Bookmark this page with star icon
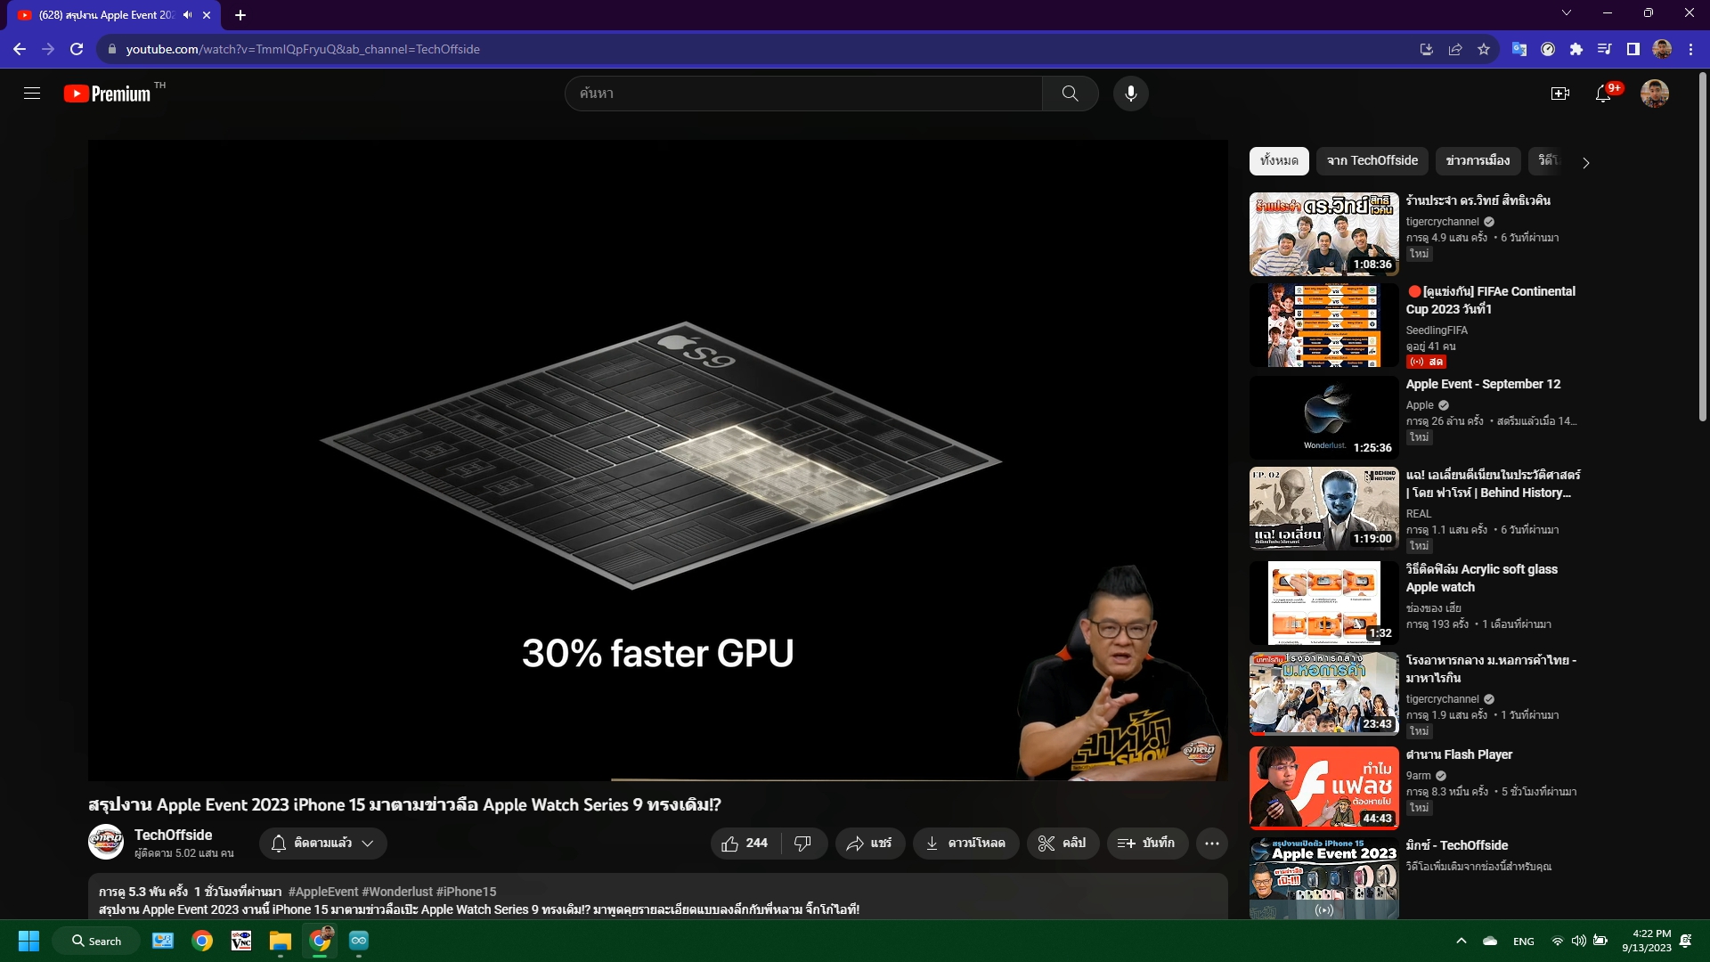Viewport: 1710px width, 962px height. tap(1483, 49)
